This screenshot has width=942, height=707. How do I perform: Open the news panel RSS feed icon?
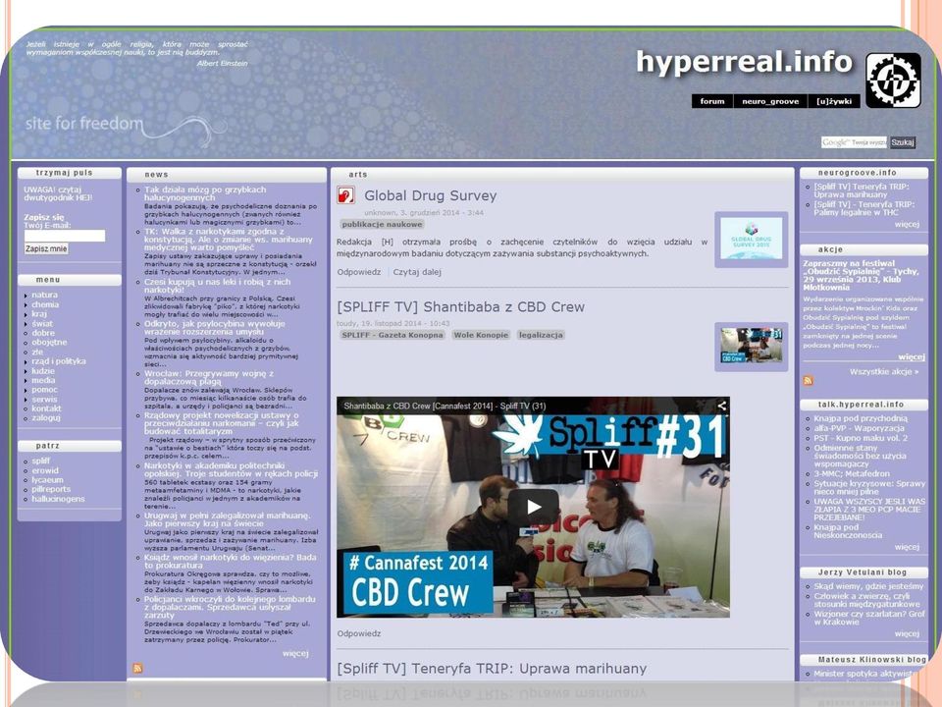click(x=137, y=668)
